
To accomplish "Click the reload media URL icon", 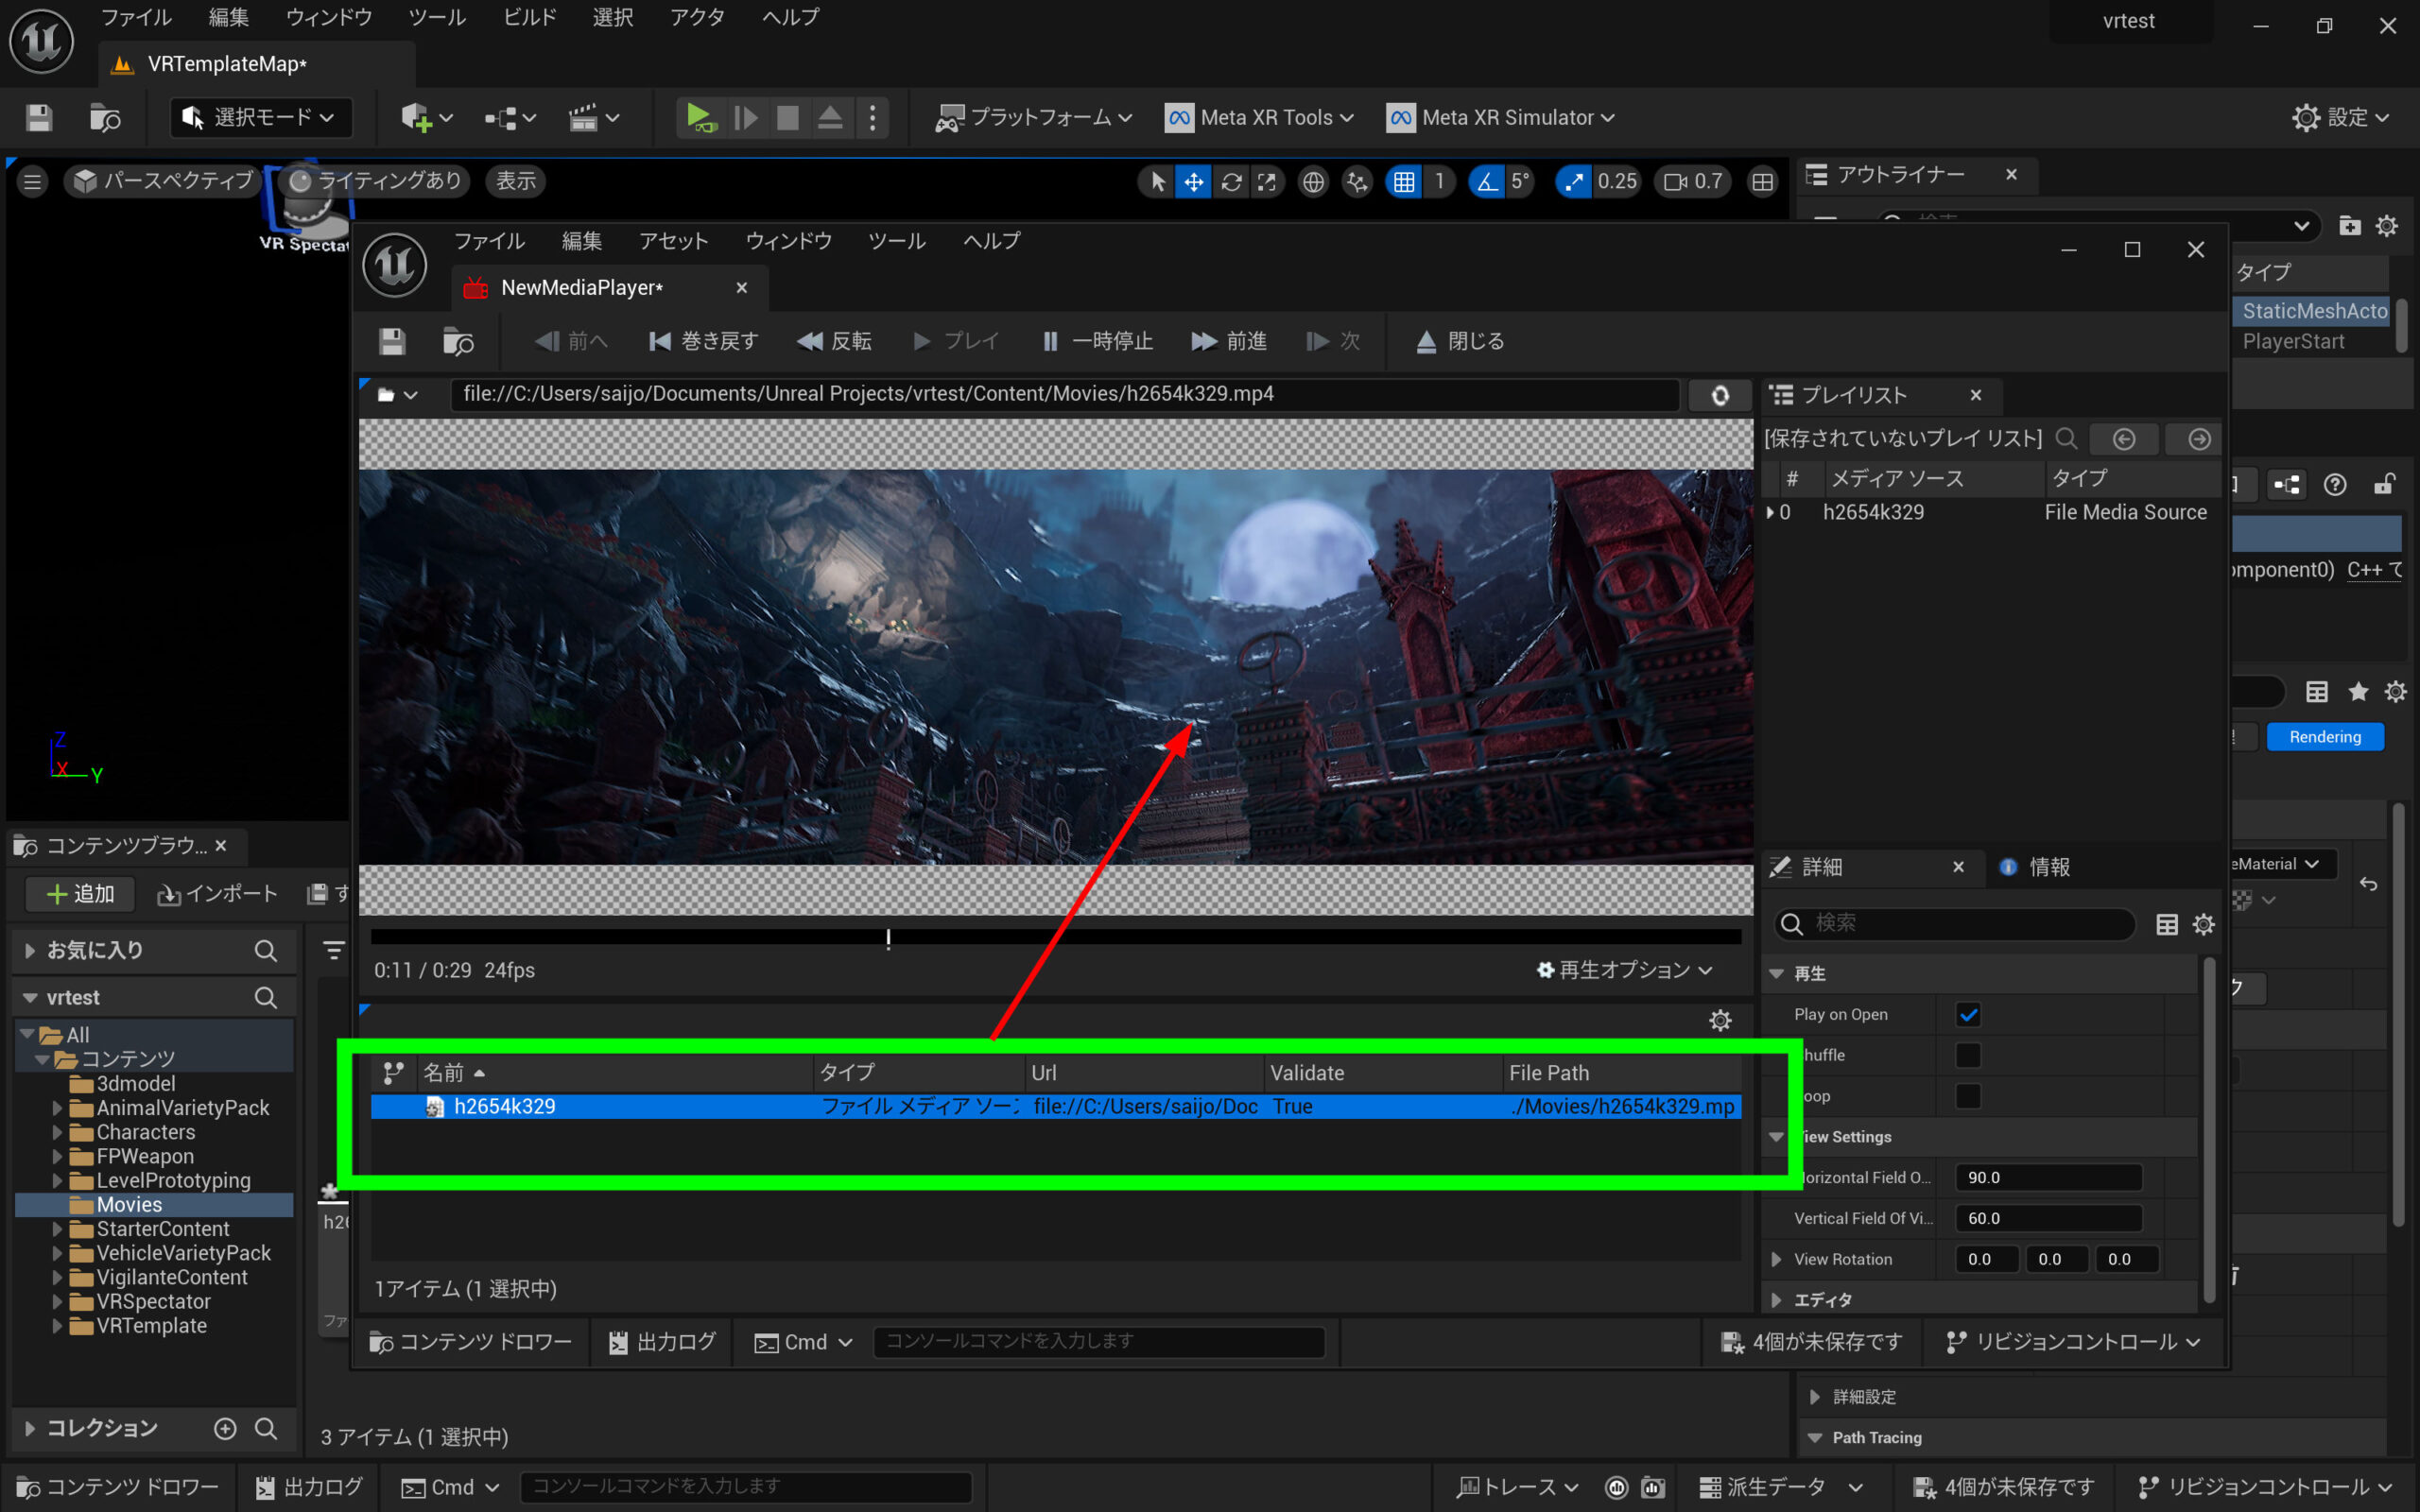I will [x=1719, y=395].
